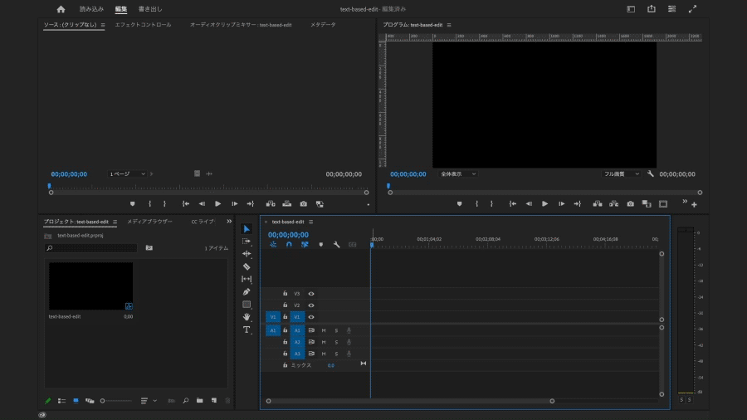This screenshot has height=420, width=747.
Task: Maximize video output with fullscreen icon
Action: 692,9
